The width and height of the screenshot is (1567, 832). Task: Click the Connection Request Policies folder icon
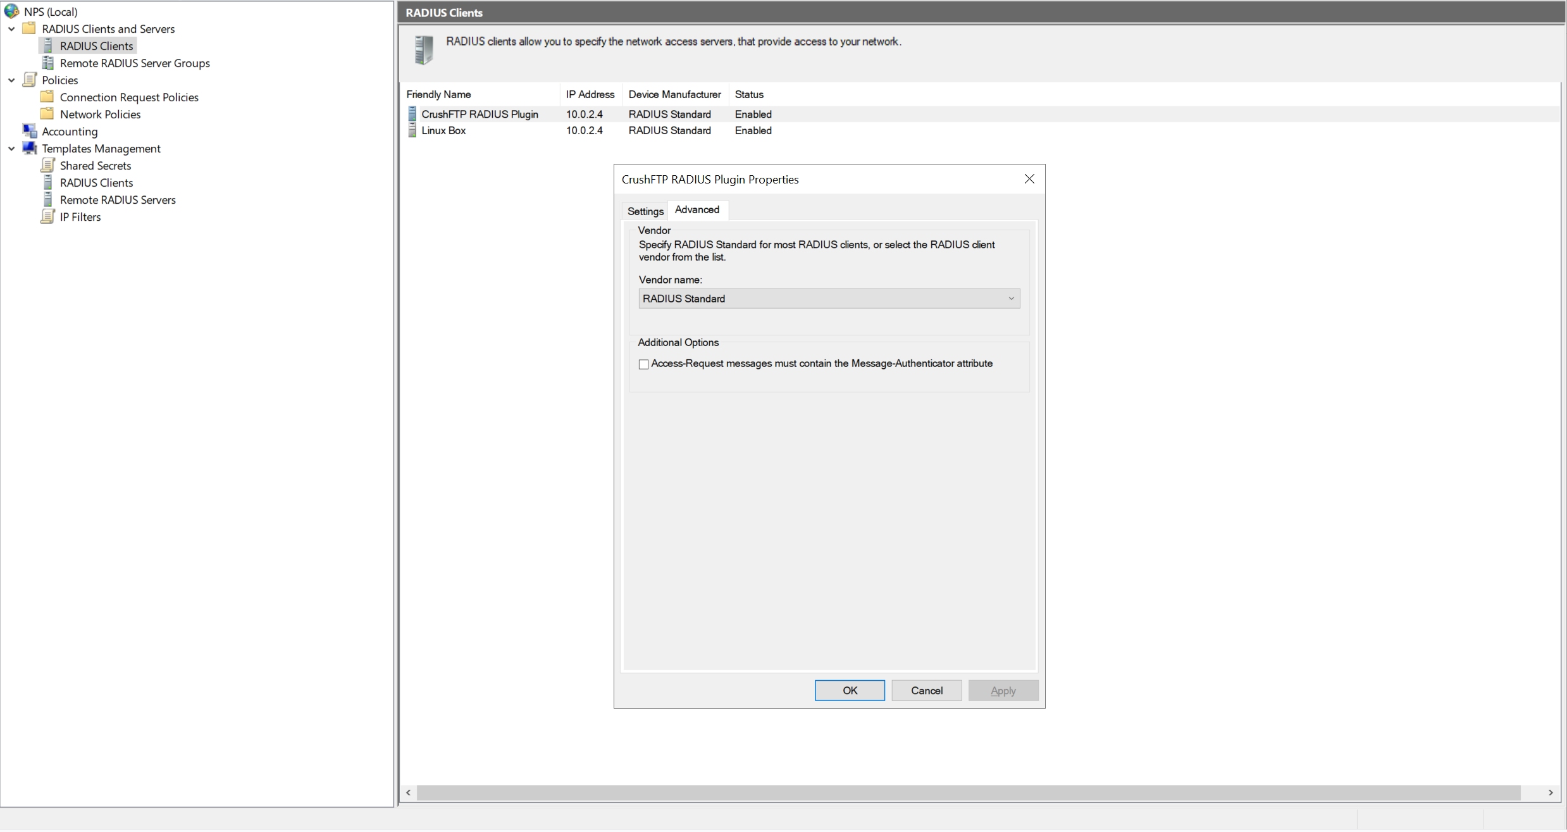click(47, 97)
